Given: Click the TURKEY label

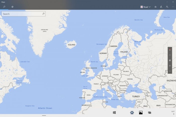Looking at the screenshot, I should (x=136, y=96).
